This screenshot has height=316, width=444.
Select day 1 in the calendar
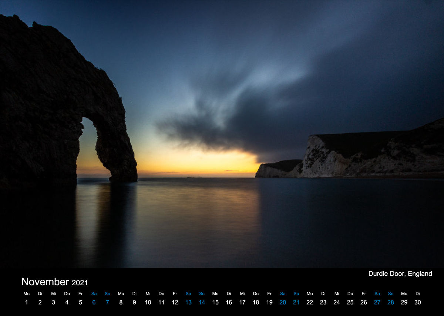(26, 302)
